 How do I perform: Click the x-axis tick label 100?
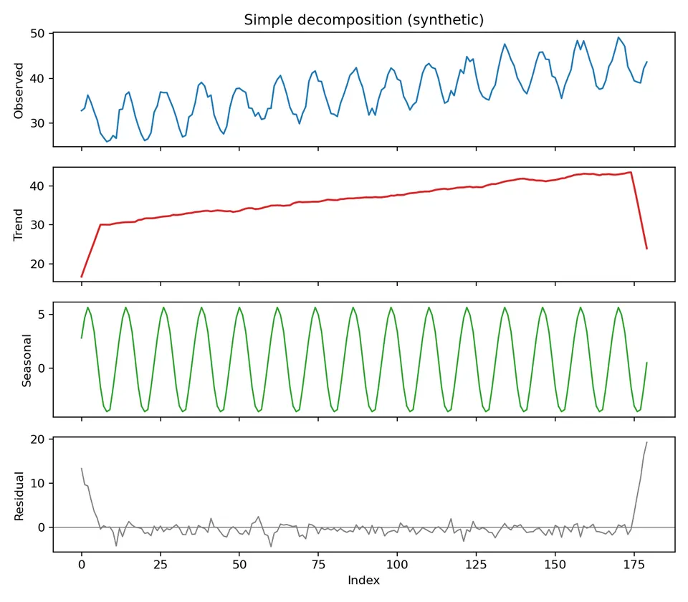[397, 564]
